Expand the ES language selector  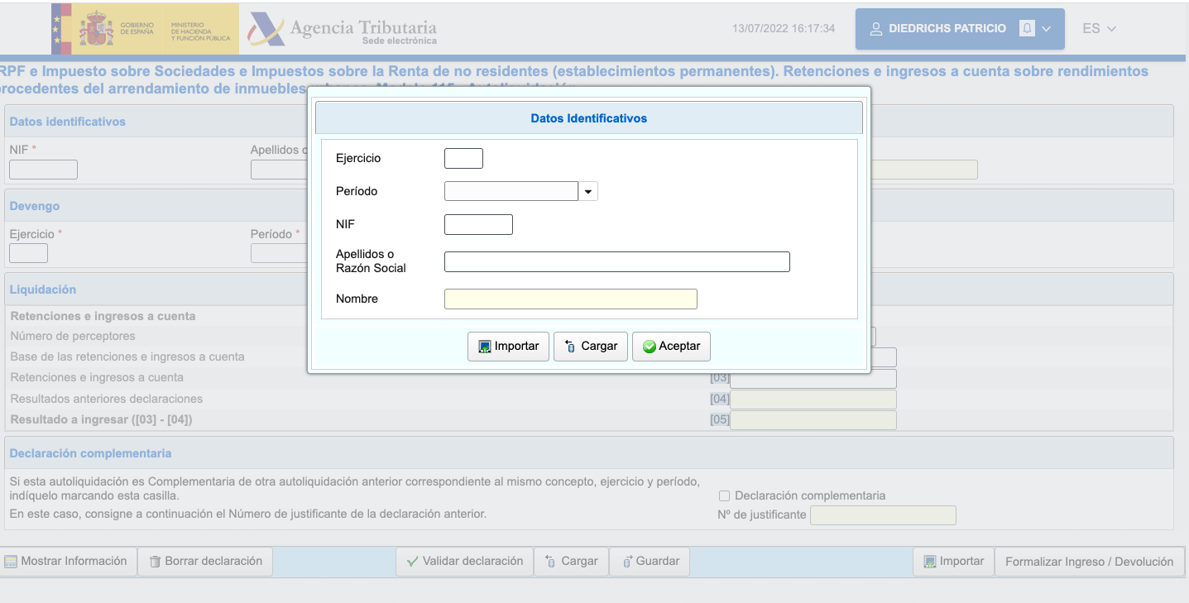tap(1099, 29)
